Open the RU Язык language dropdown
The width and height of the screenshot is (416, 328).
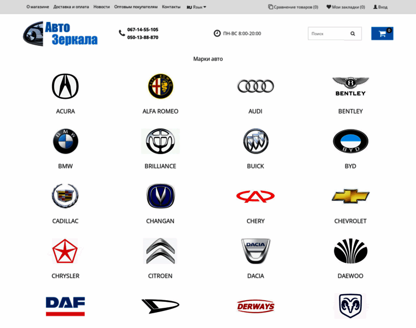tap(197, 7)
